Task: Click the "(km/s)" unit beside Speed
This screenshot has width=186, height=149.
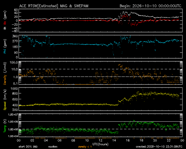Action: pos(5,95)
